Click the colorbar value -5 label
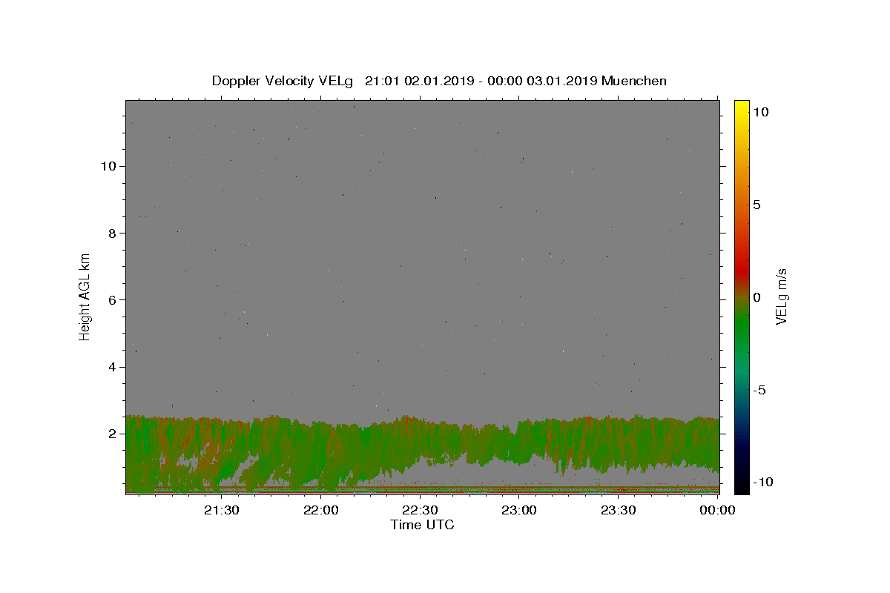890x593 pixels. tap(759, 390)
